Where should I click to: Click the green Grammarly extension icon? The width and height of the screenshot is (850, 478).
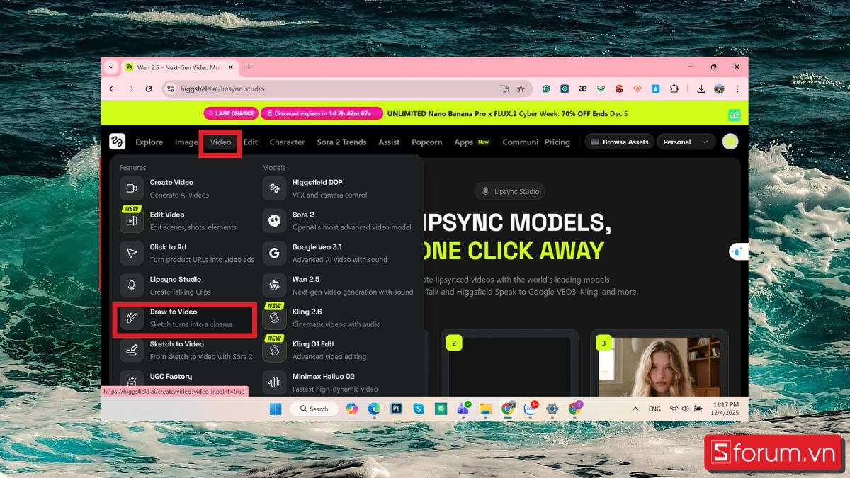[546, 89]
